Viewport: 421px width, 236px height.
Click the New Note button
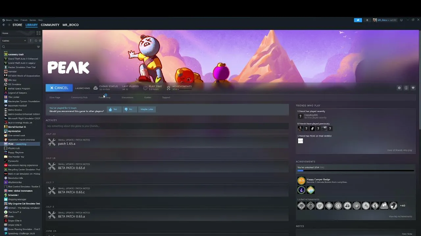(x=407, y=234)
